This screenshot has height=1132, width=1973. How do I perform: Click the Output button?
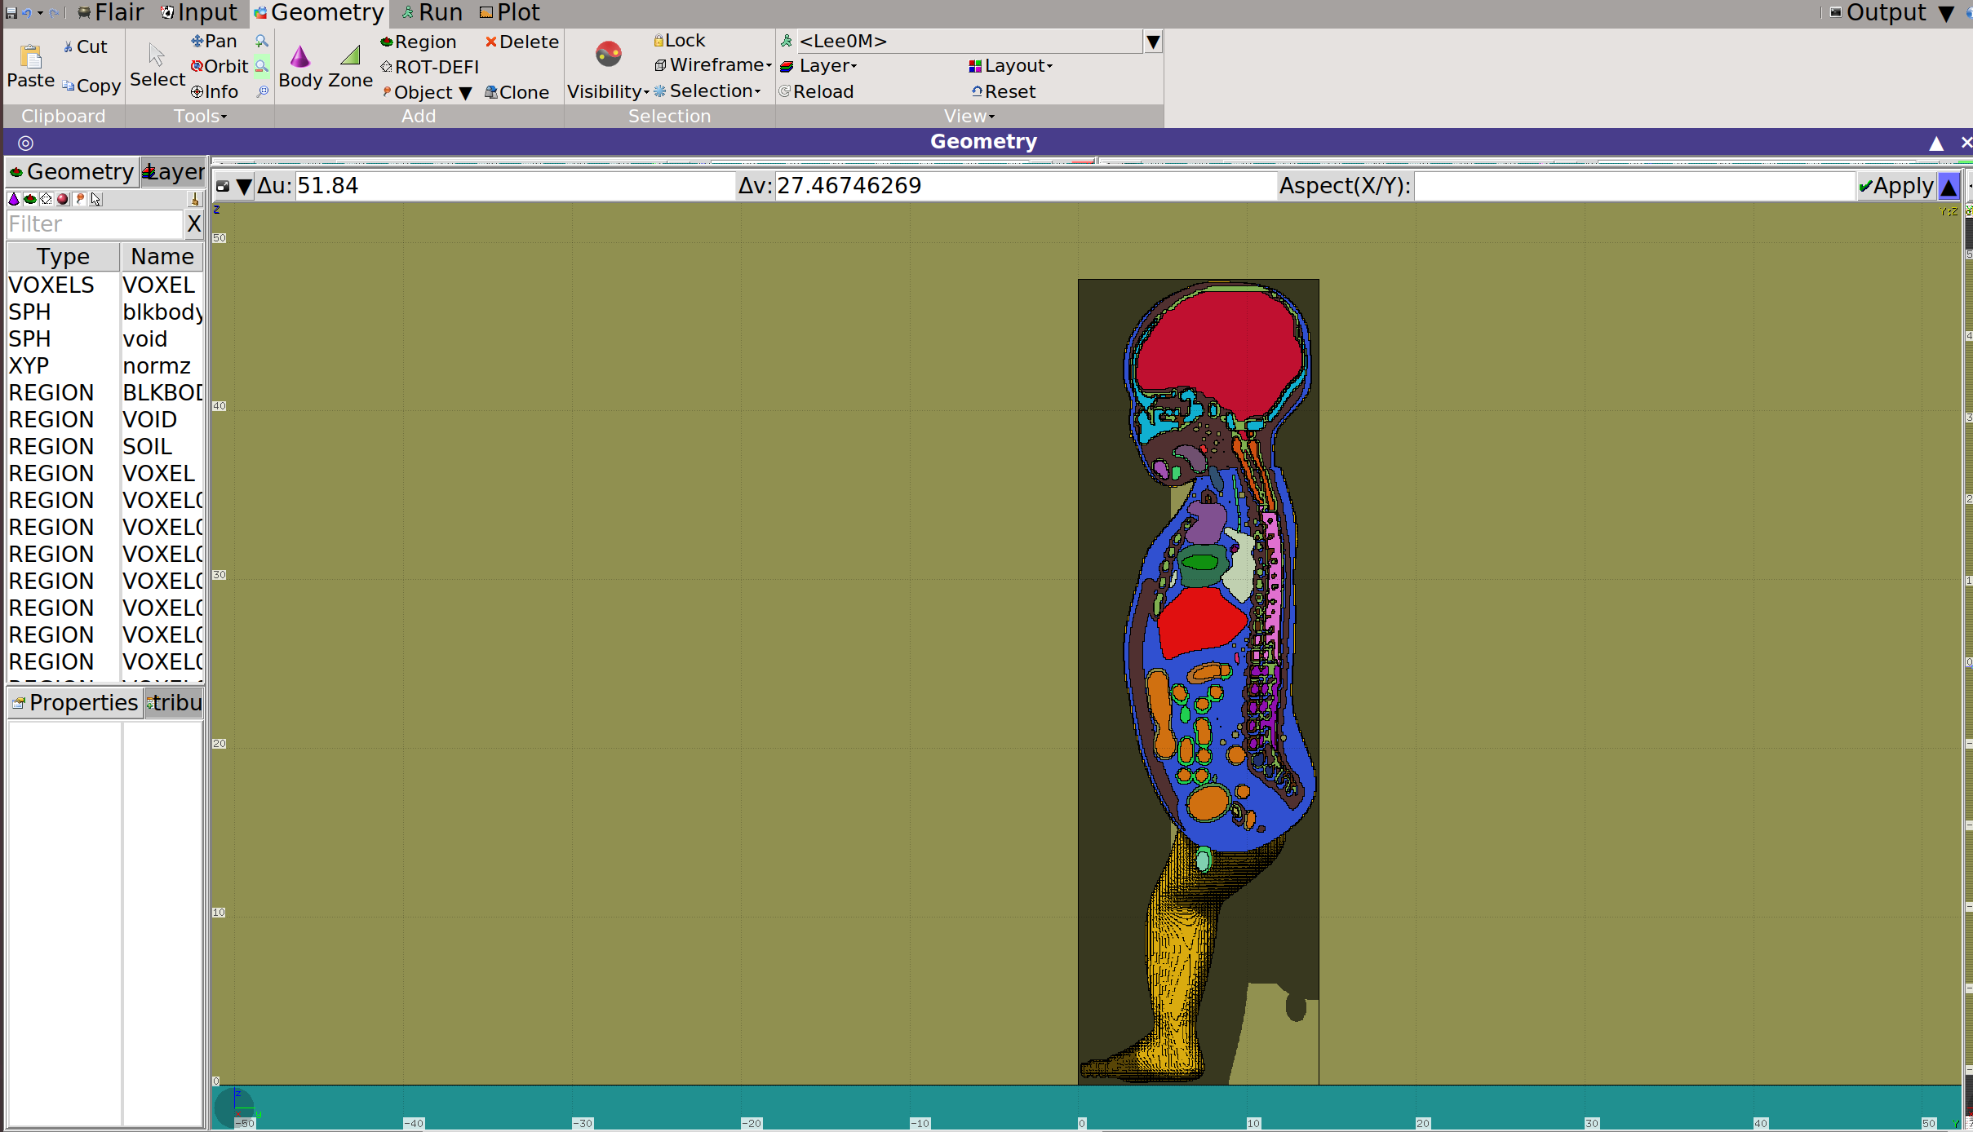point(1878,13)
